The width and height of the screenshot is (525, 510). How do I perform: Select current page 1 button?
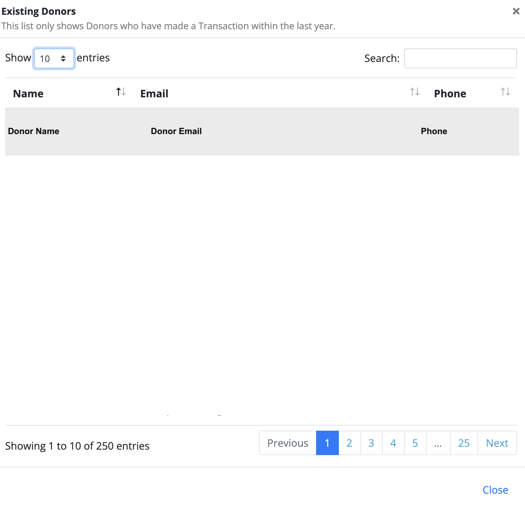tap(327, 443)
